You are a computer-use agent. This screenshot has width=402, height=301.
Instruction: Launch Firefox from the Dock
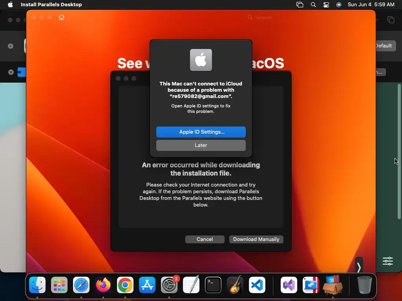103,285
